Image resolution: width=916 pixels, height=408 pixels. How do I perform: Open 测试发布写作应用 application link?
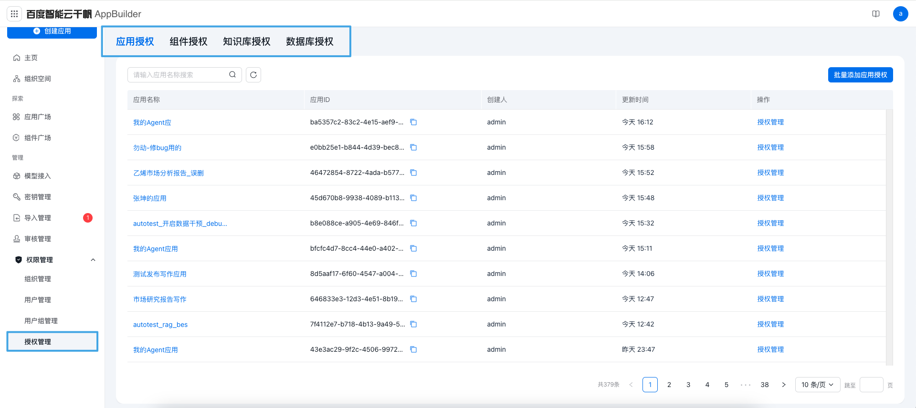pyautogui.click(x=160, y=274)
